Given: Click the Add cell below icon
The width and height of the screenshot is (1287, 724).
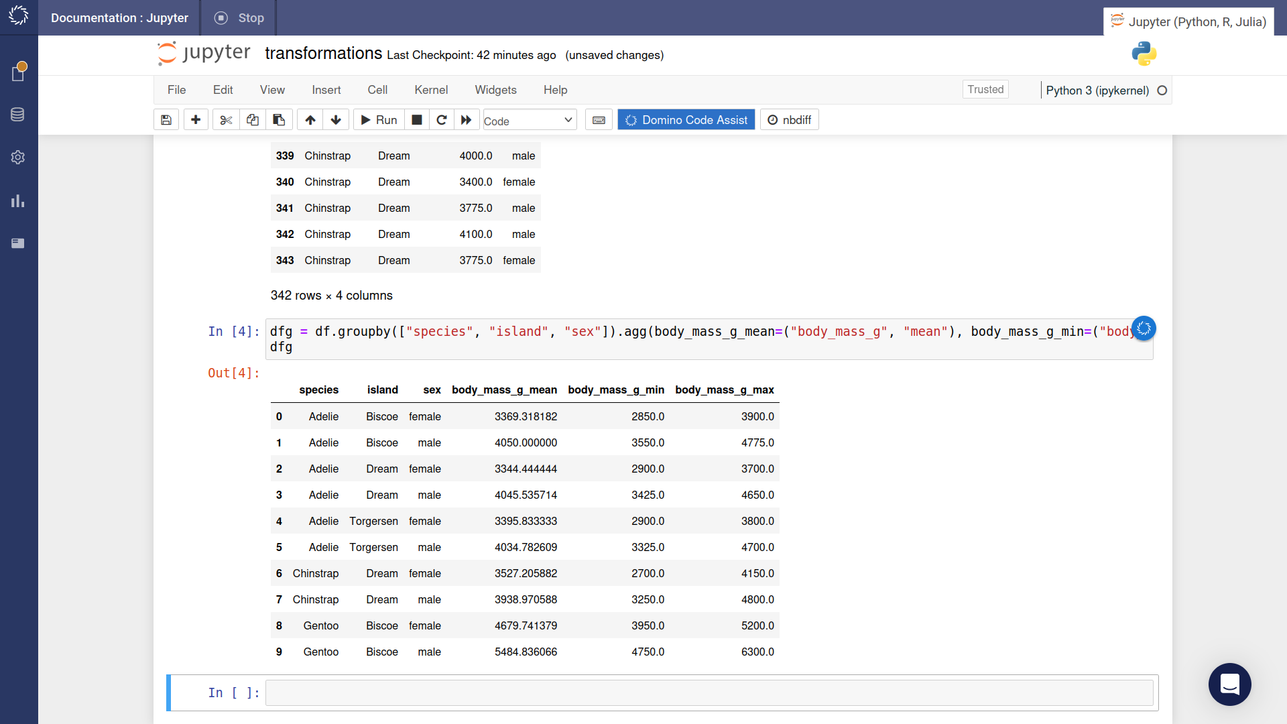Looking at the screenshot, I should (x=195, y=120).
